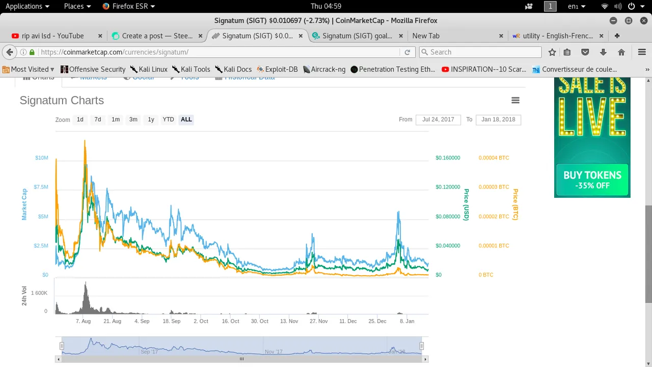Click the To date field showing Jan 18, 2018
This screenshot has height=367, width=652.
pos(498,119)
